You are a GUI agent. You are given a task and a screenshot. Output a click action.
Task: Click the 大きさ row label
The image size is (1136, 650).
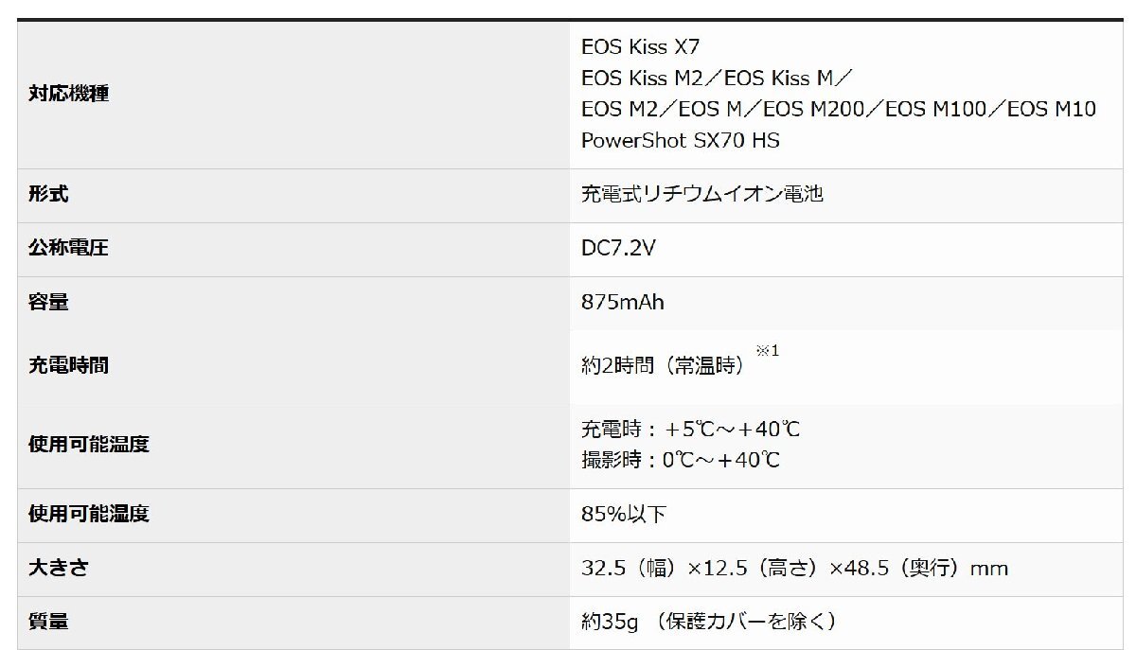59,568
